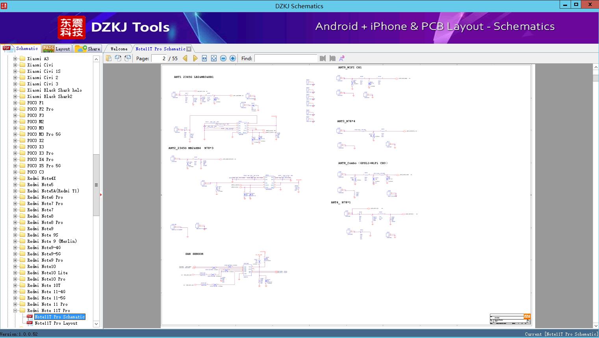Viewport: 599px width, 338px height.
Task: Expand the Redmi Note10 Pro folder
Action: tap(15, 279)
